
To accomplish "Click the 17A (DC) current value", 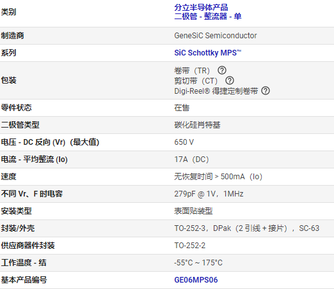I will [x=191, y=159].
